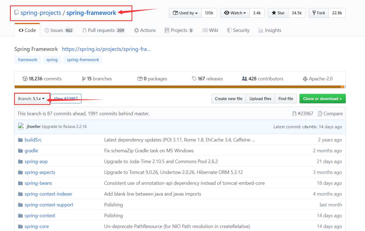View the 18,236 commits history
Image resolution: width=365 pixels, height=231 pixels.
pyautogui.click(x=42, y=79)
